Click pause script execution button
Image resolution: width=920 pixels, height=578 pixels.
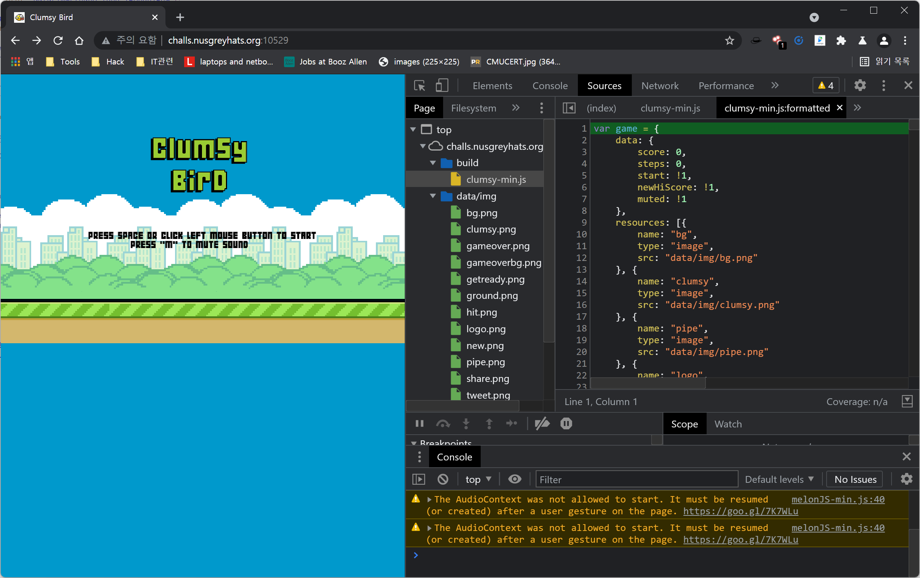(x=419, y=424)
